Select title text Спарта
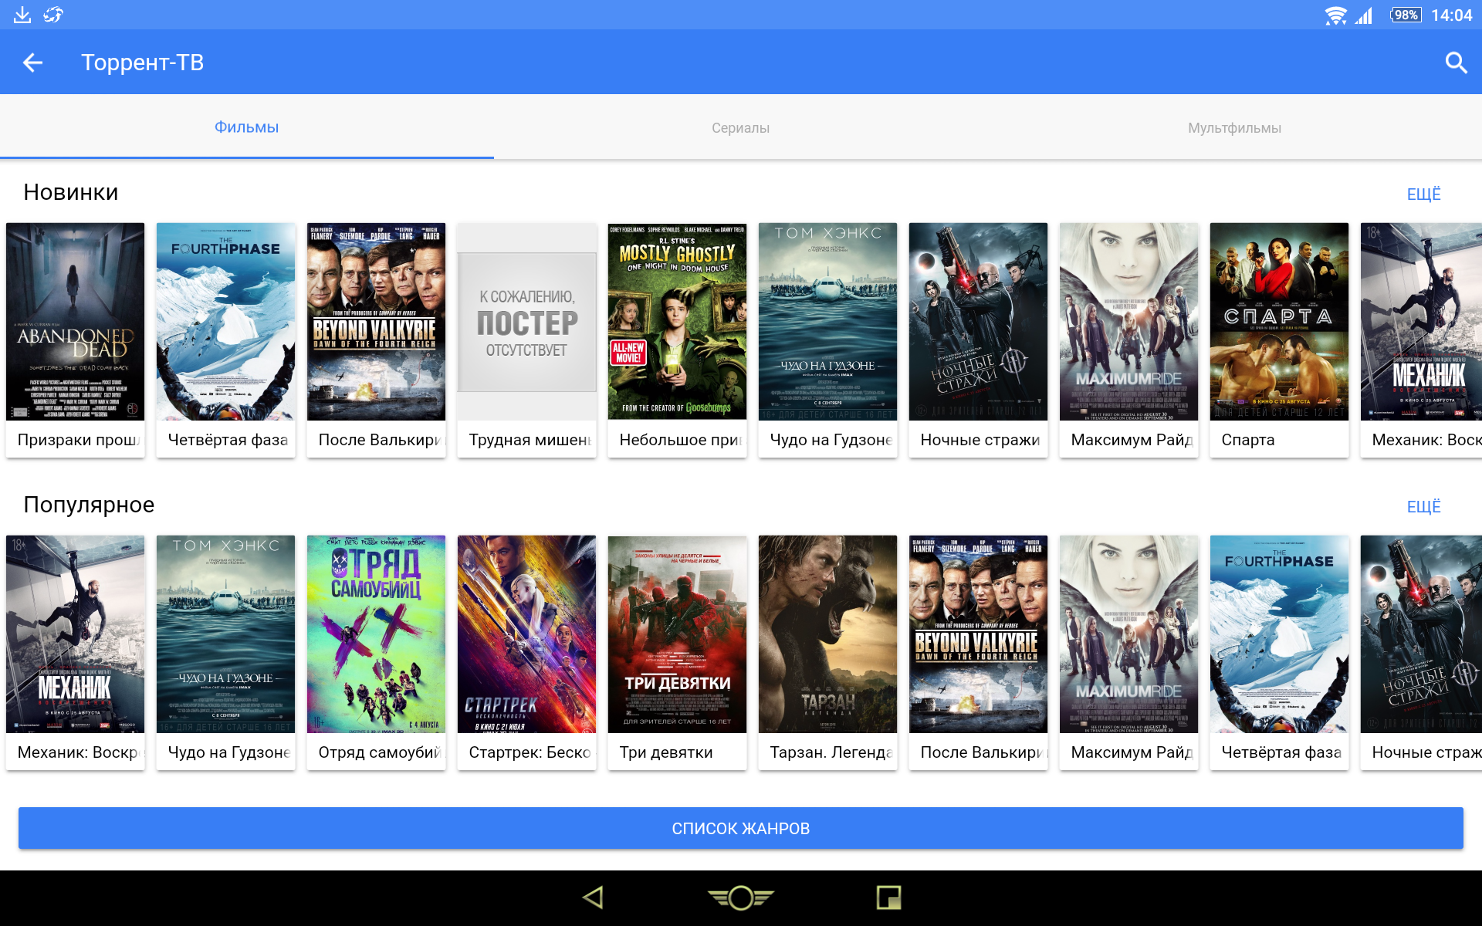Screen dimensions: 1482x926 1248,440
